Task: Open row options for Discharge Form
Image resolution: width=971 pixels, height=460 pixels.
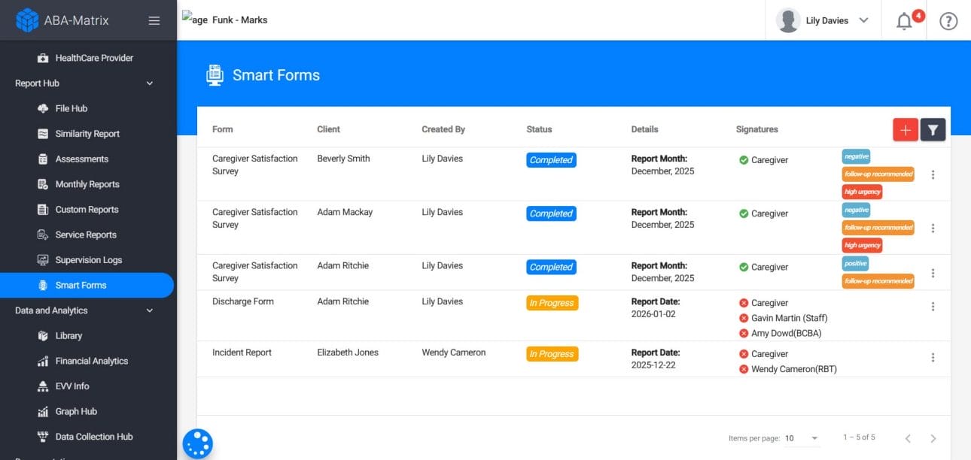Action: point(933,307)
